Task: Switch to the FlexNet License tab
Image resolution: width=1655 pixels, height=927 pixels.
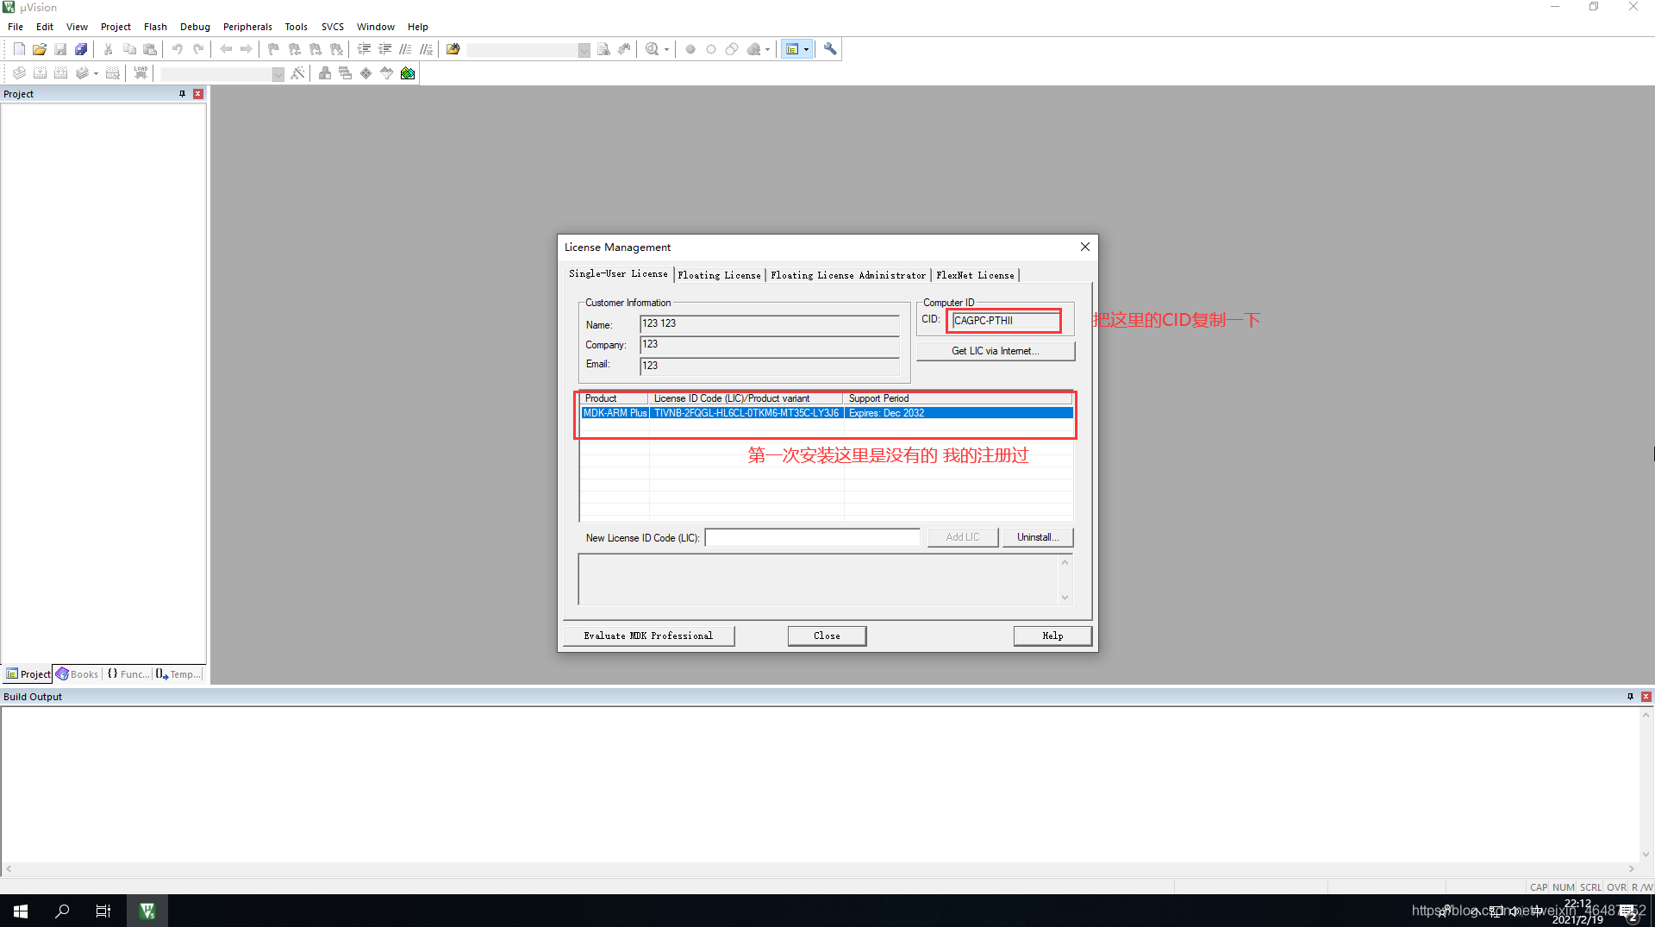Action: coord(975,275)
